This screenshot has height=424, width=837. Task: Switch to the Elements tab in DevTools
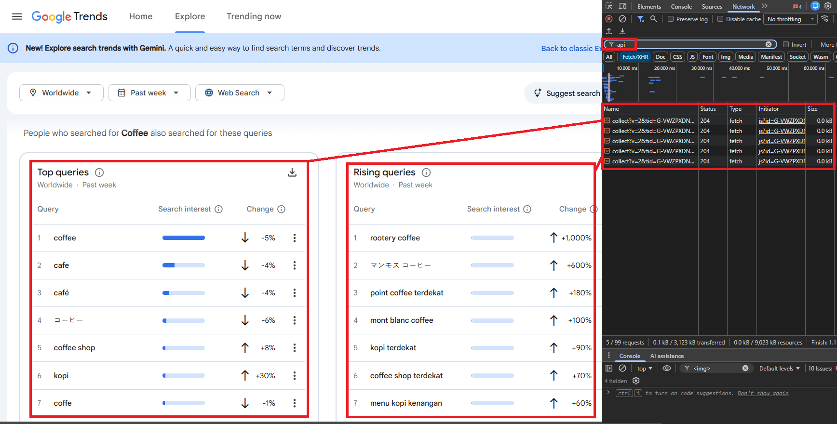[649, 7]
